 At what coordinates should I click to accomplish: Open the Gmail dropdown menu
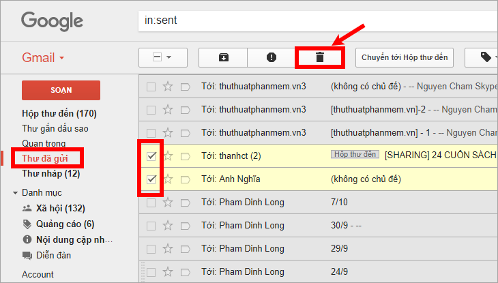43,58
